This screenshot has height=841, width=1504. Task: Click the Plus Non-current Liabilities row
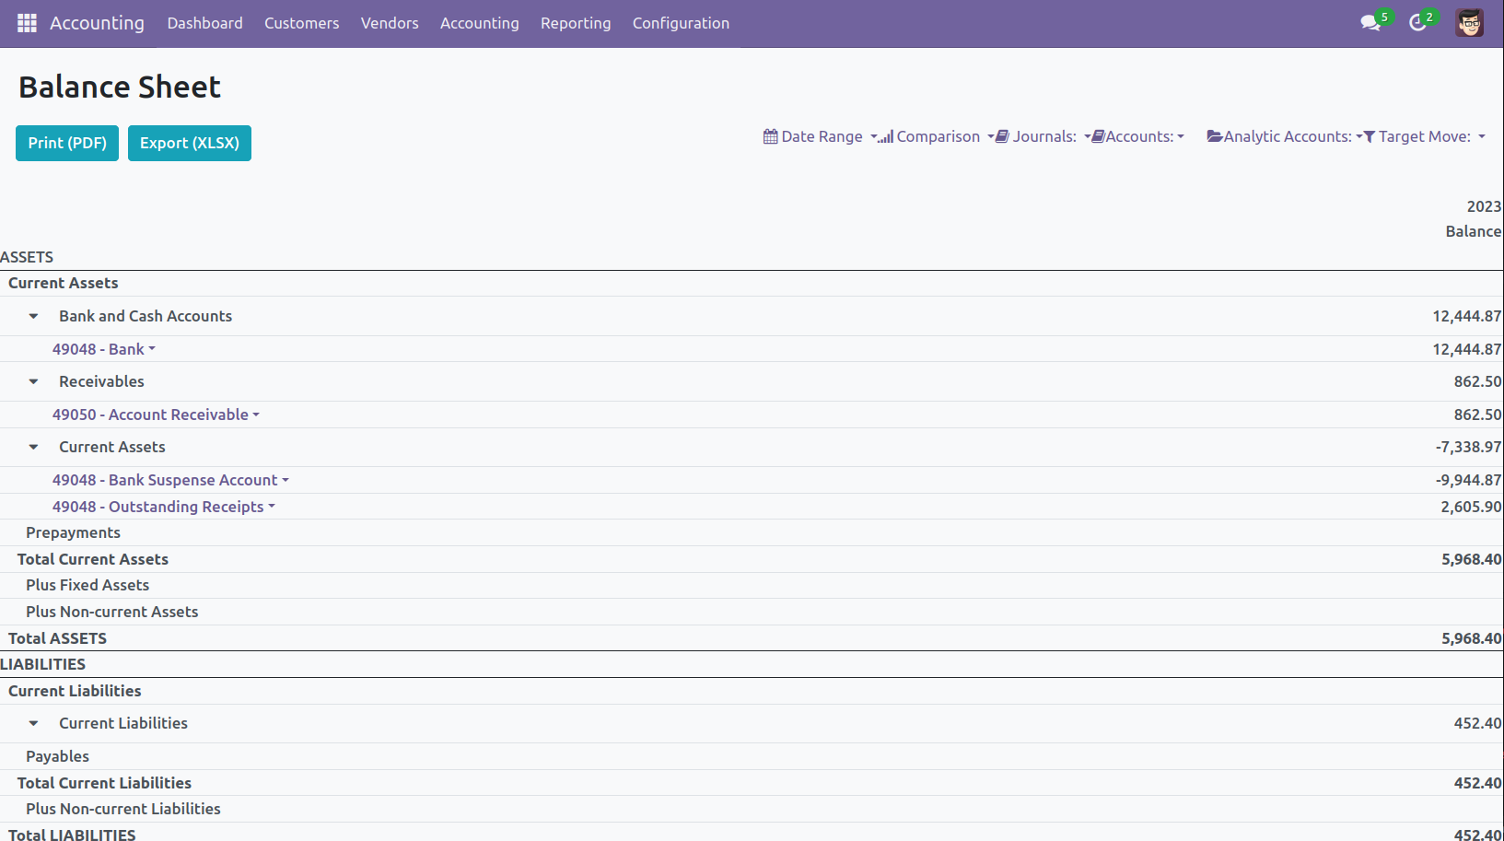[x=752, y=809]
